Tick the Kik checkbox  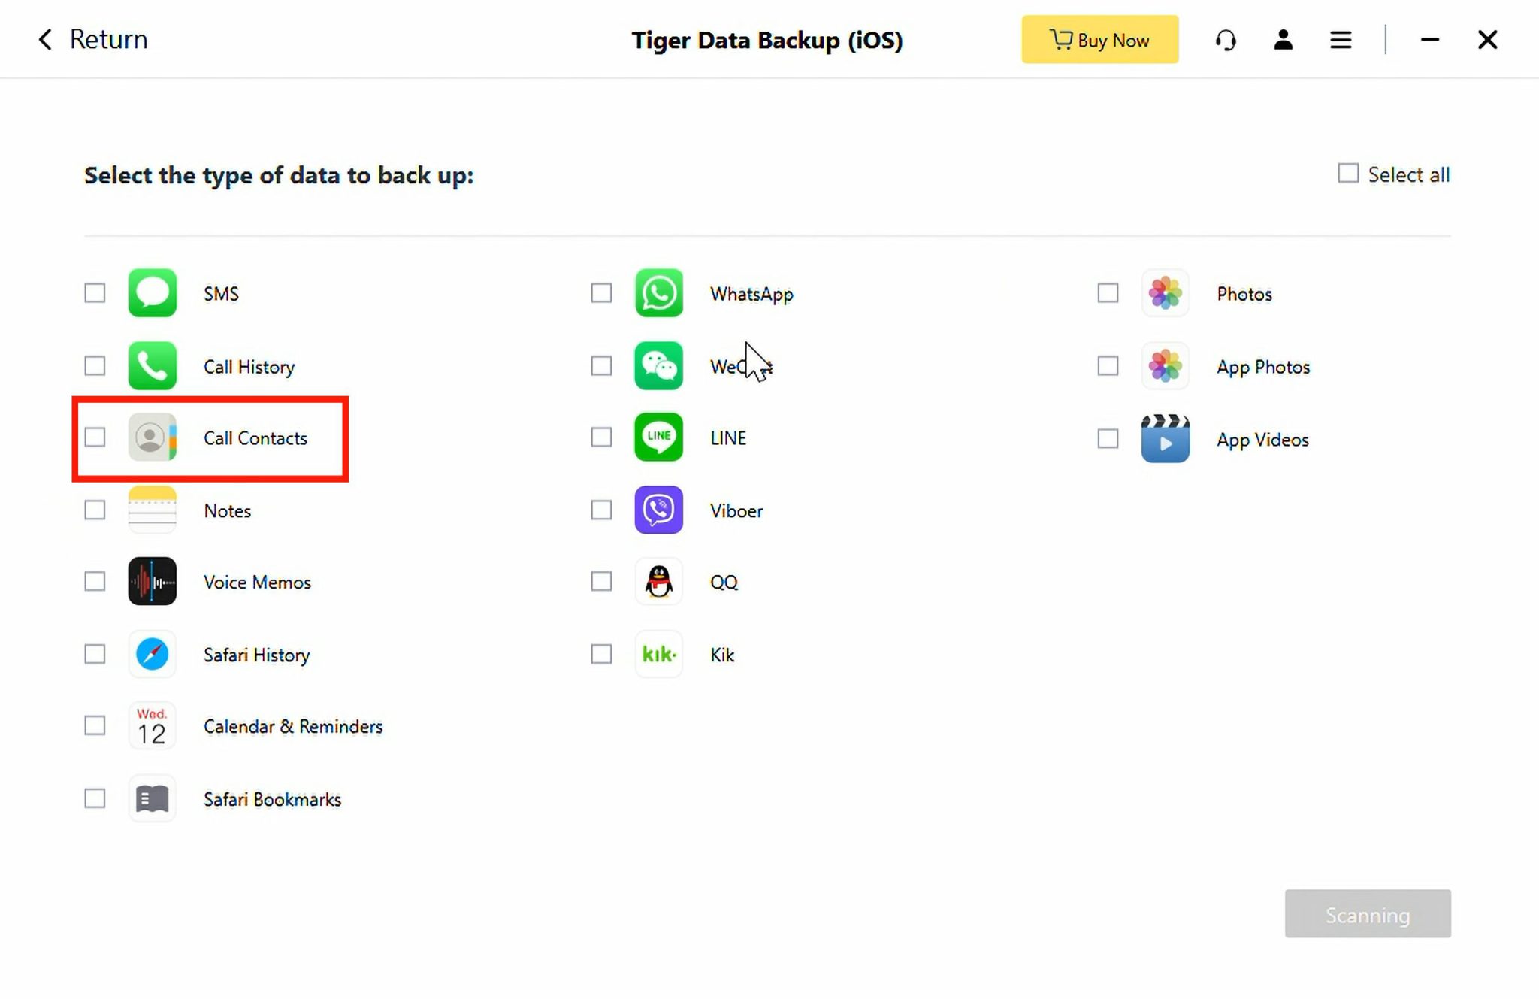[x=601, y=654]
